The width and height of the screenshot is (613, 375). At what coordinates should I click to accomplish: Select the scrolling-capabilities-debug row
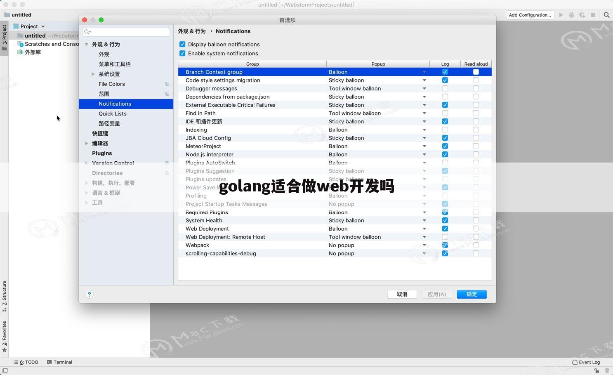[335, 253]
